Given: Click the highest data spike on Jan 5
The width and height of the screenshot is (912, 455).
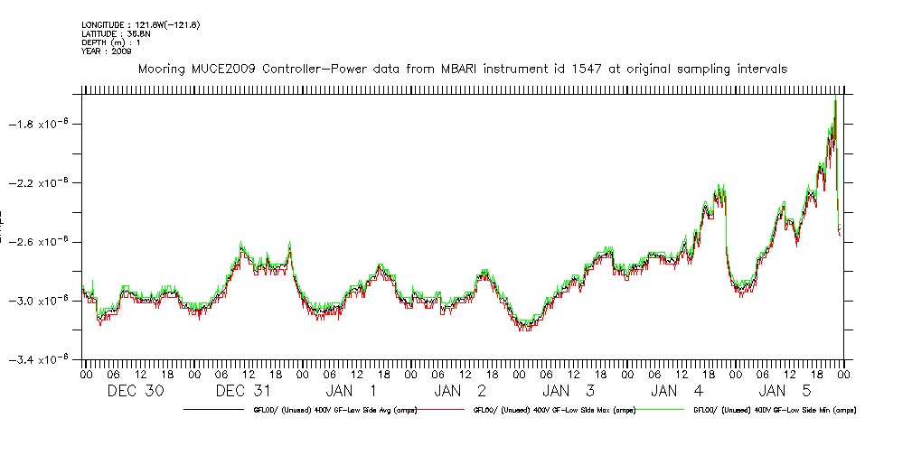Looking at the screenshot, I should [x=835, y=101].
